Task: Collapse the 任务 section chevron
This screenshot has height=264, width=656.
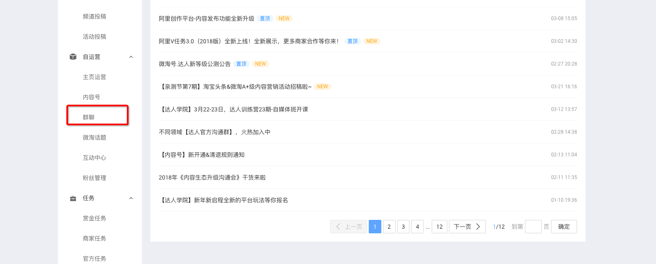Action: [131, 198]
